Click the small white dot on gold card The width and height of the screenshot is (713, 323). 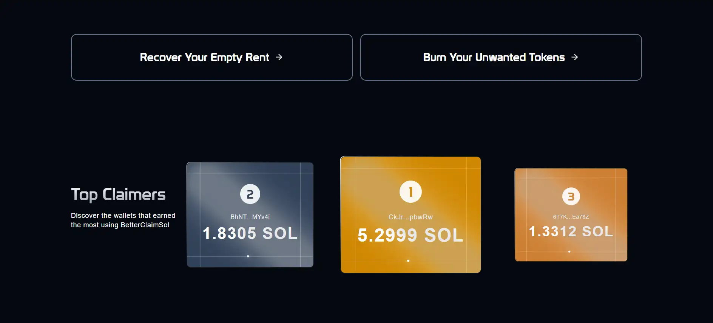pos(408,261)
